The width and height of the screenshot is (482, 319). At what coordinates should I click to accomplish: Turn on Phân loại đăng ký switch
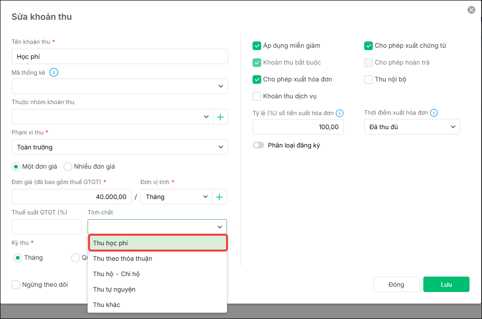click(258, 145)
